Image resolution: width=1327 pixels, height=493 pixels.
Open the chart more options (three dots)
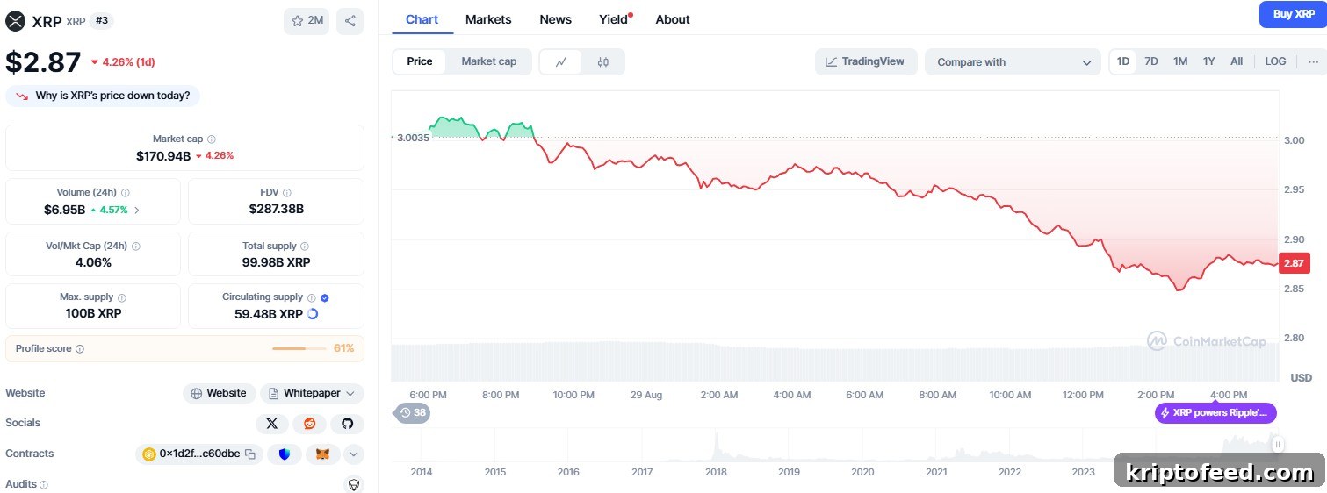[x=1313, y=61]
